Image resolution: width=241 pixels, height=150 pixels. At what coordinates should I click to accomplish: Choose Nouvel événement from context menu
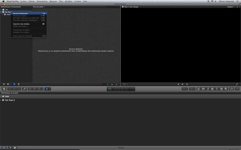point(29,13)
